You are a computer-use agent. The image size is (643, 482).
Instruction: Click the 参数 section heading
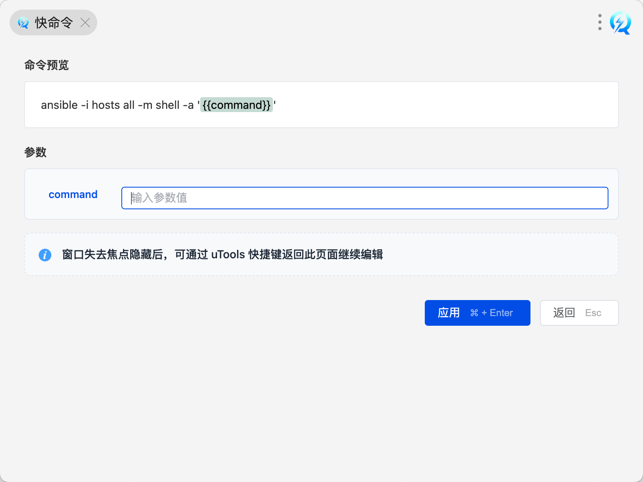[35, 152]
